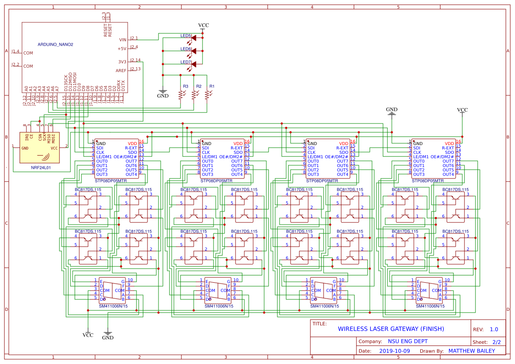Select the J1.4 COM connector label

click(x=15, y=52)
